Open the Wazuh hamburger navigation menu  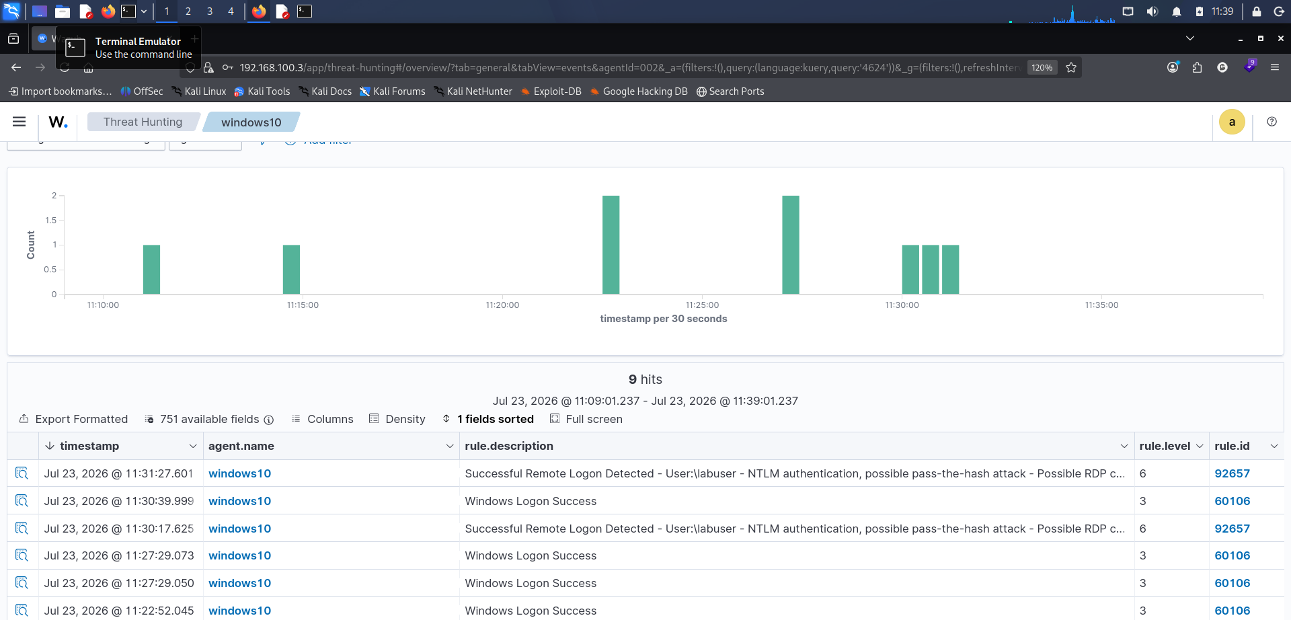pos(19,122)
